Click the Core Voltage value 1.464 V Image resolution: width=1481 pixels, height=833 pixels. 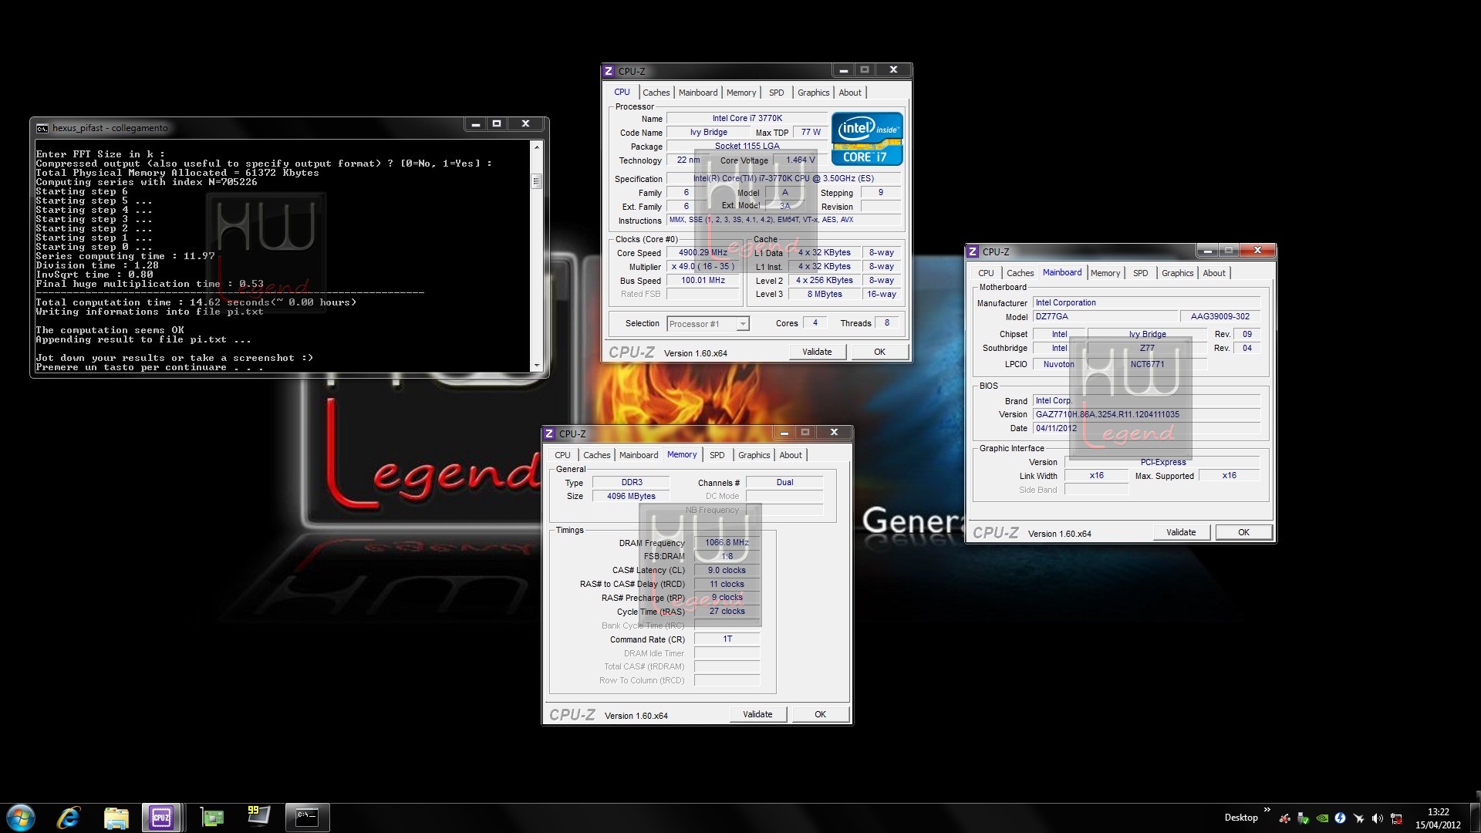[801, 160]
